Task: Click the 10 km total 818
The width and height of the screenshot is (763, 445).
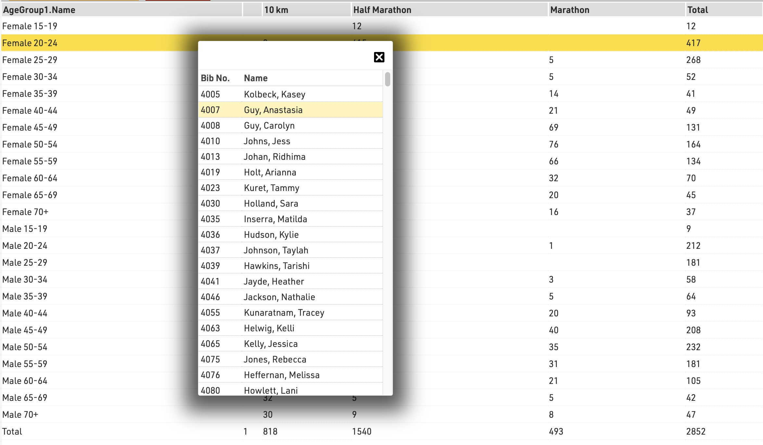Action: pos(270,432)
